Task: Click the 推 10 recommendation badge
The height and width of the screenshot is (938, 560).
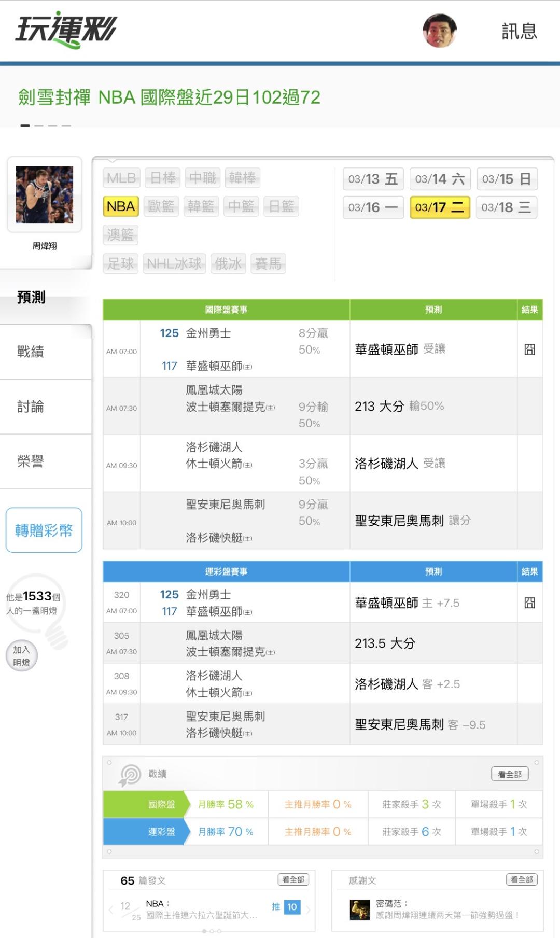Action: [286, 907]
